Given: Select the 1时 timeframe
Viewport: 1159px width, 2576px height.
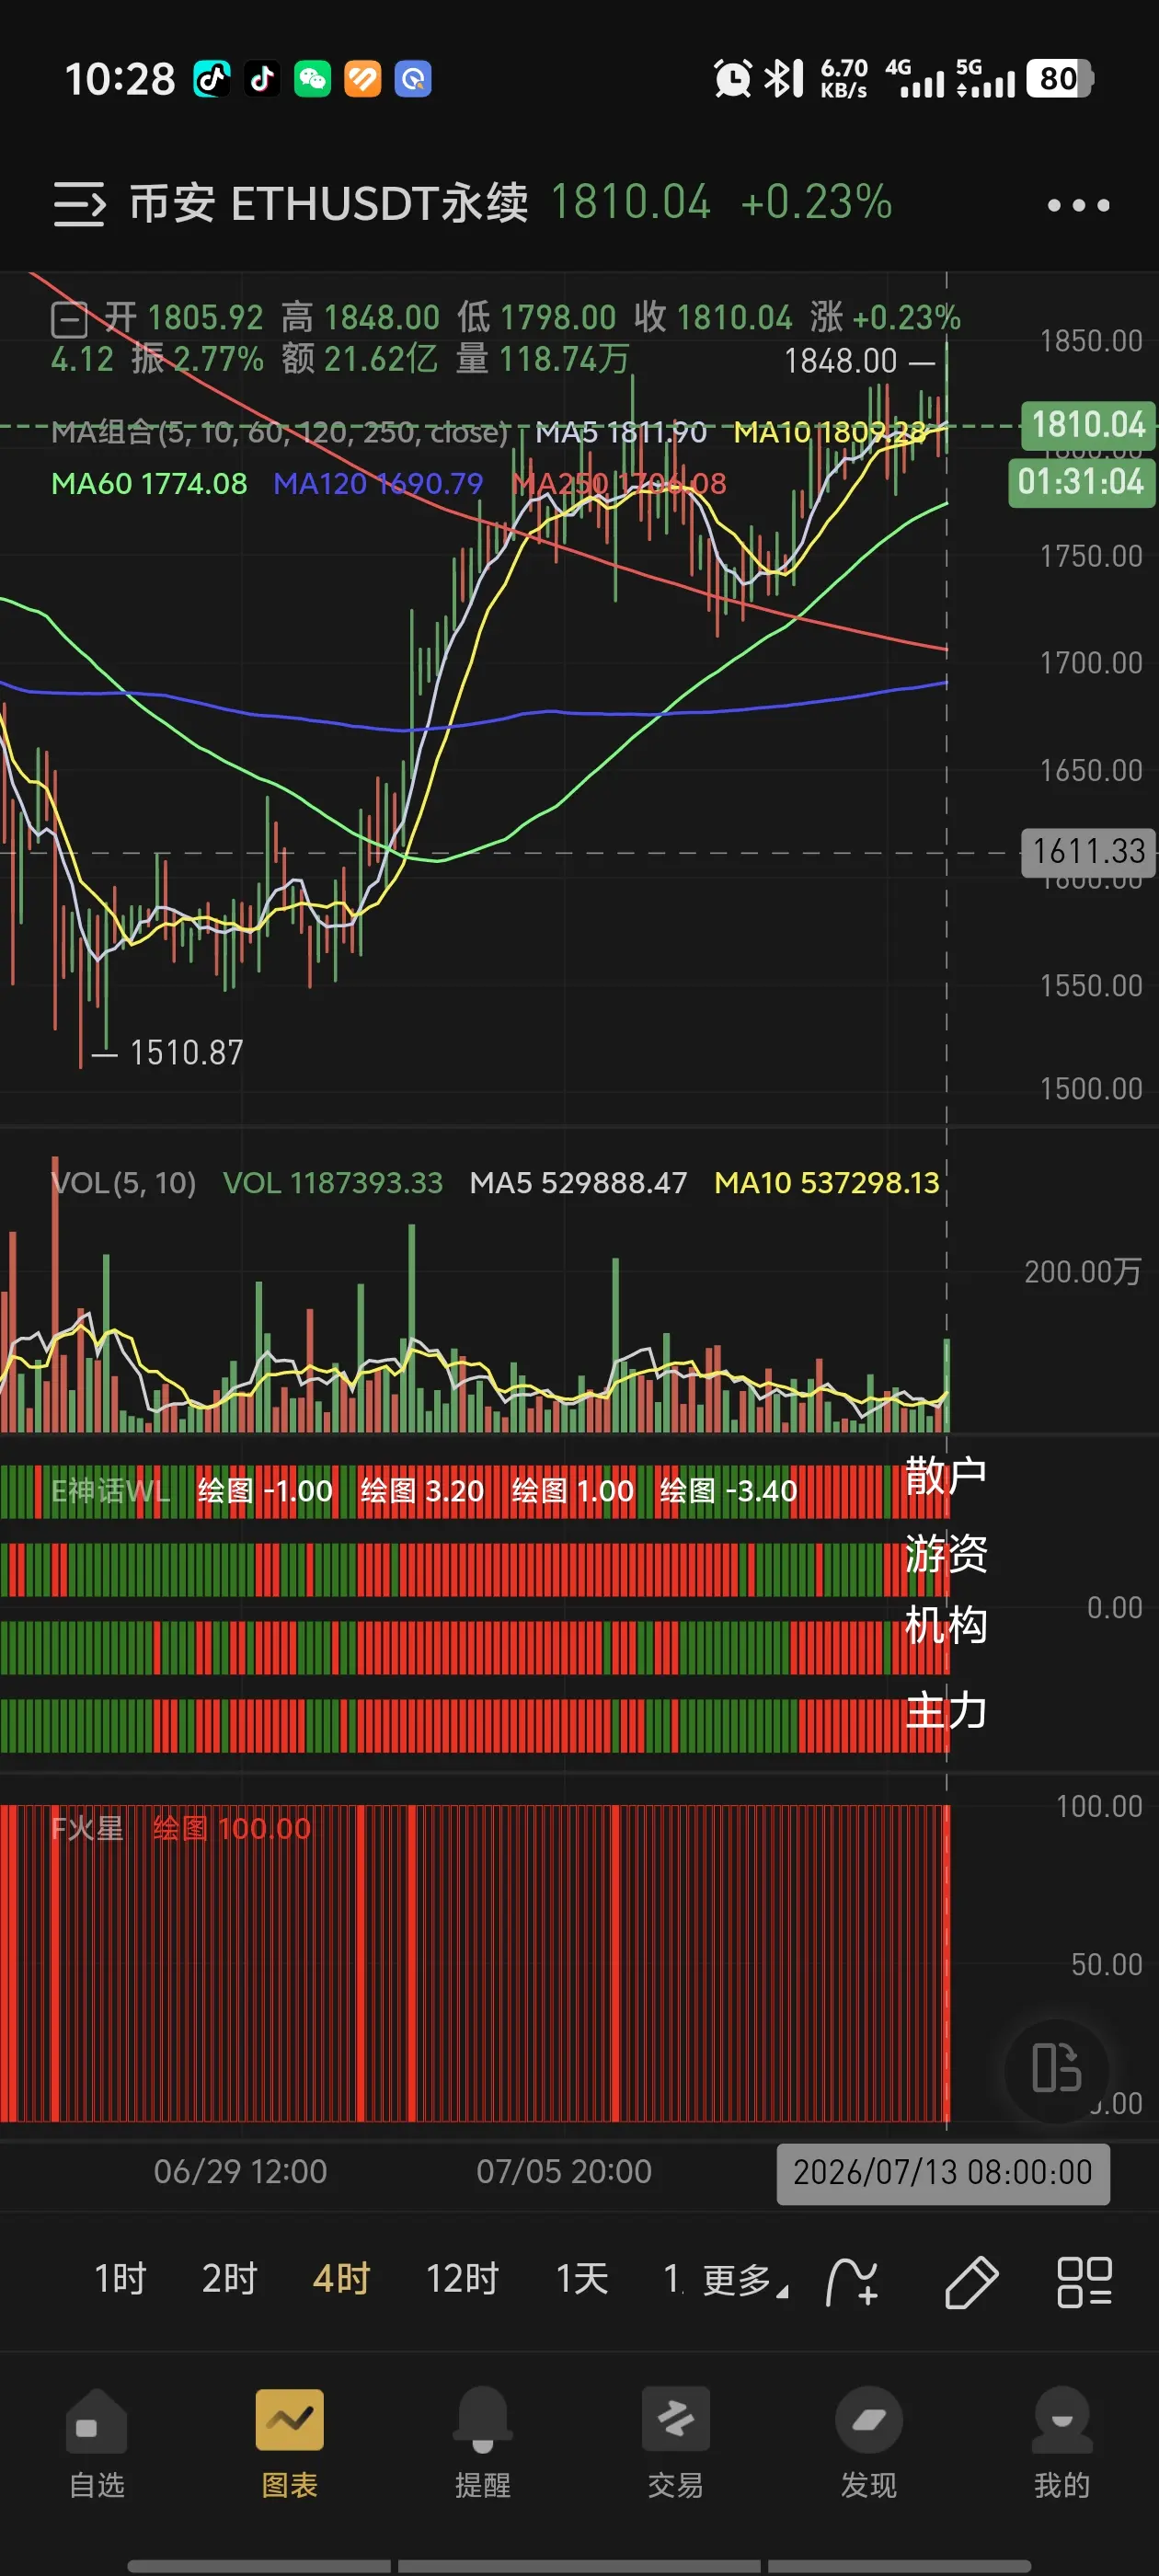Looking at the screenshot, I should (x=120, y=2279).
